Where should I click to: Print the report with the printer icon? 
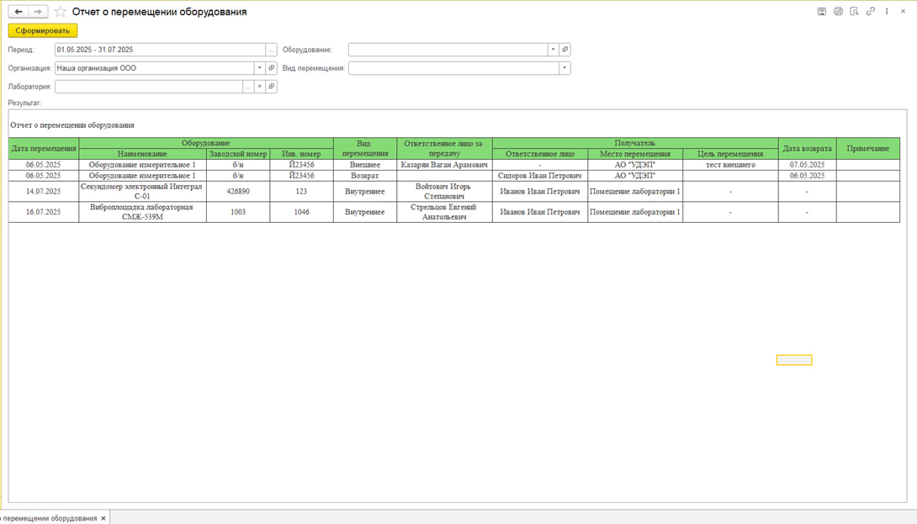pos(838,11)
